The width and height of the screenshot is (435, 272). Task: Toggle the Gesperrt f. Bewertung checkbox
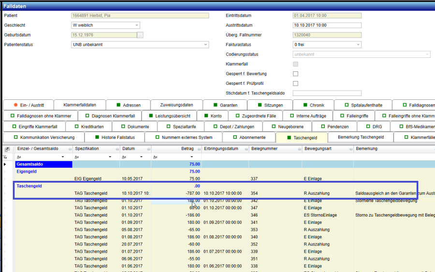(x=296, y=74)
